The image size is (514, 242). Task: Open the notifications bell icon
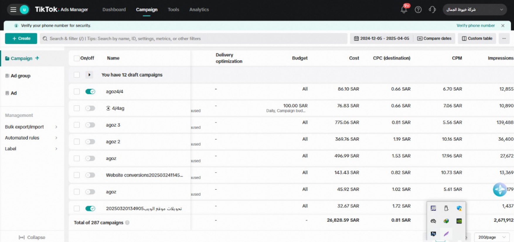(x=404, y=10)
